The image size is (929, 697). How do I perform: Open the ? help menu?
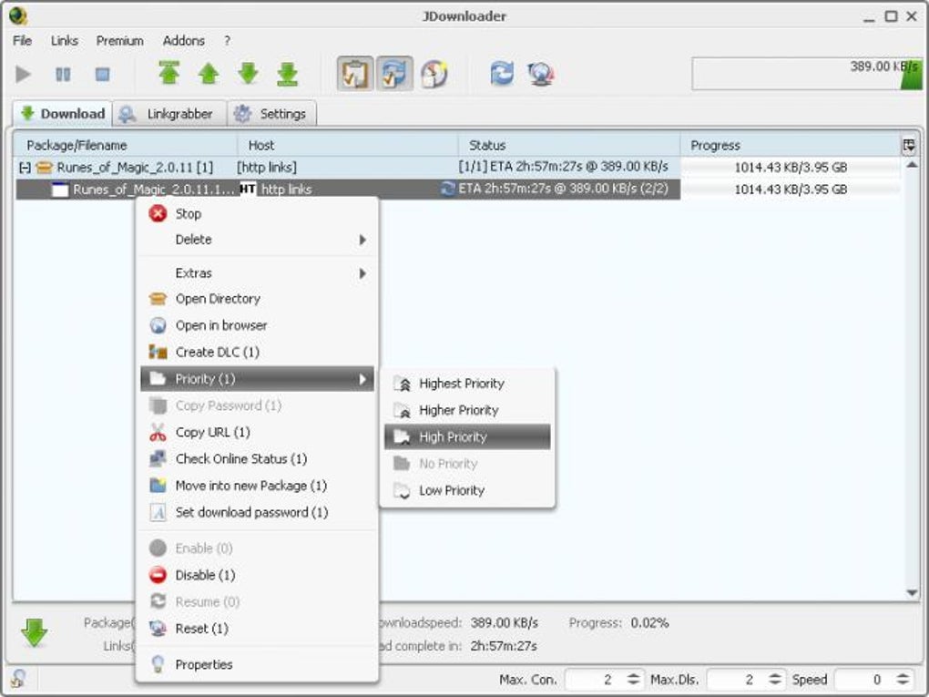[227, 40]
